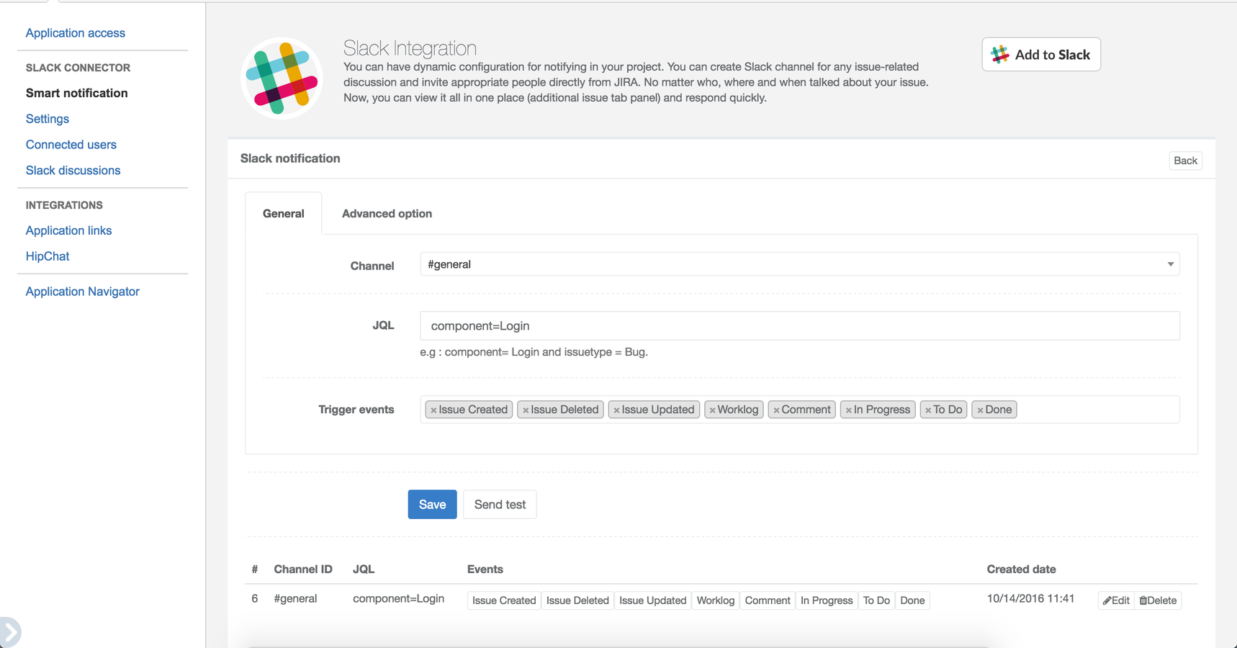Click the Send test button
The height and width of the screenshot is (648, 1237).
coord(500,505)
